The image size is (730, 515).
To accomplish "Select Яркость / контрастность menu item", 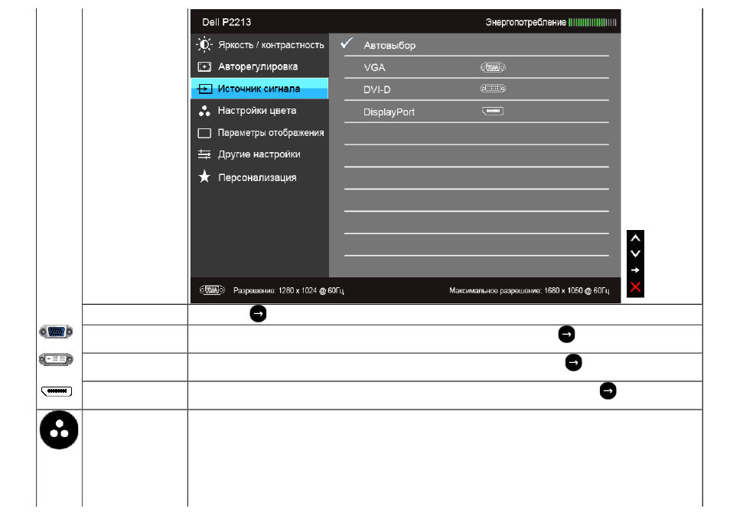I will [x=259, y=44].
